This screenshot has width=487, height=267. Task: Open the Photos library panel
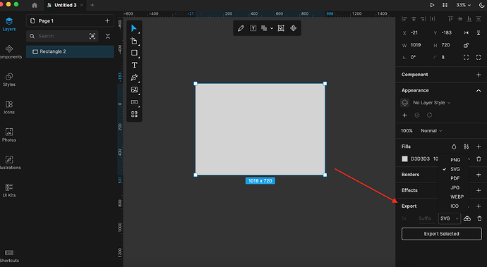[x=9, y=135]
